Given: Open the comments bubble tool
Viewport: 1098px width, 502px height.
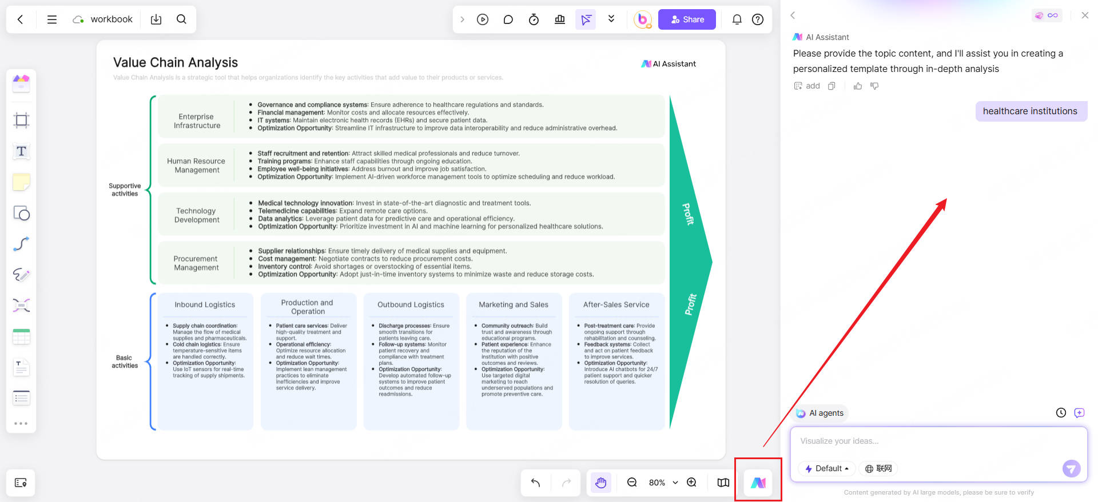Looking at the screenshot, I should click(508, 19).
